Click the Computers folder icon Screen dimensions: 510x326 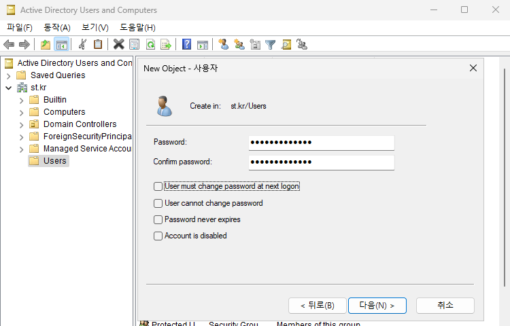tap(34, 112)
